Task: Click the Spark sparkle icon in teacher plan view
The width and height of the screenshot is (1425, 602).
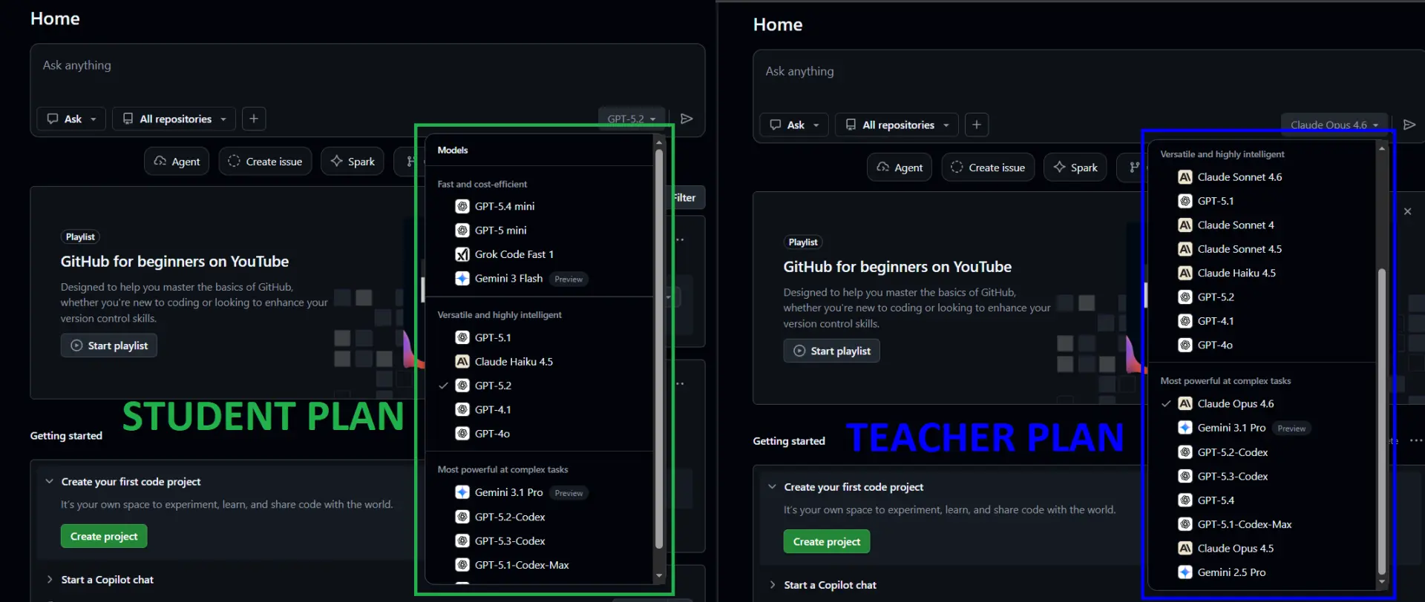Action: pos(1059,167)
